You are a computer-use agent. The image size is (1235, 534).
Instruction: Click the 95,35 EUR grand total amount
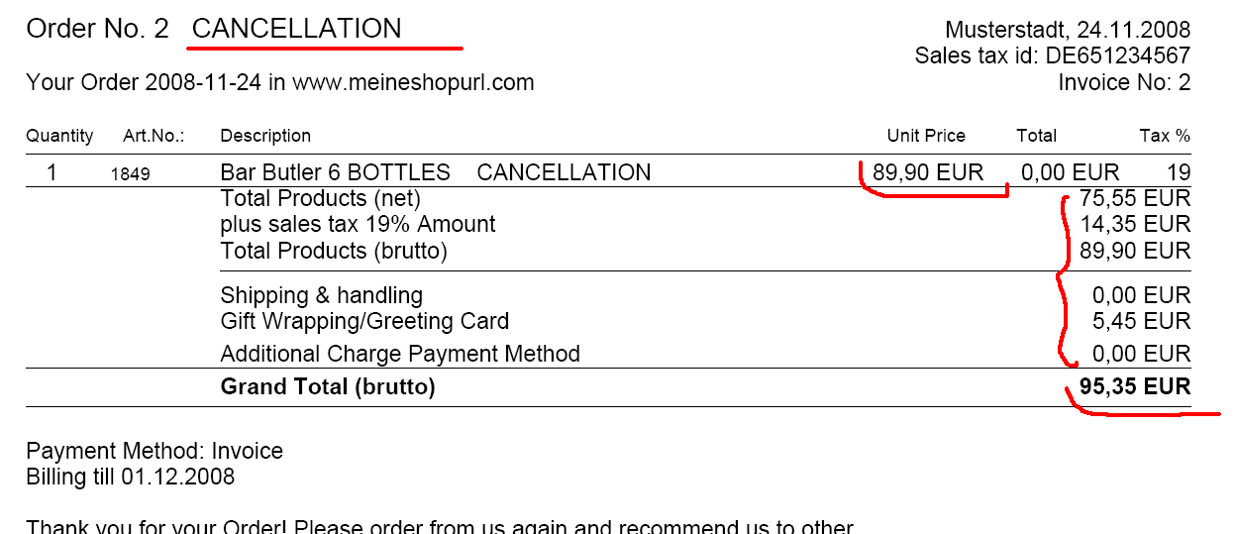[x=1135, y=386]
